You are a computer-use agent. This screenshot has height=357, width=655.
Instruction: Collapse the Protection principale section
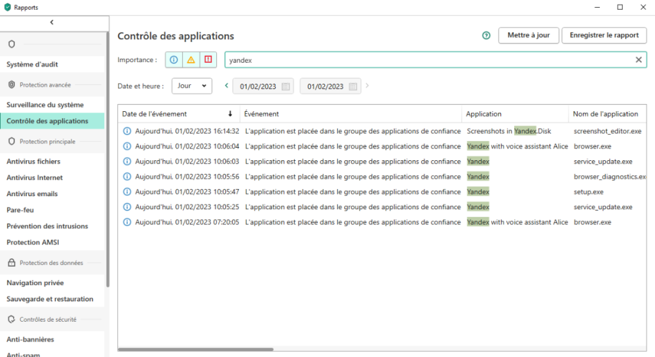pos(47,141)
